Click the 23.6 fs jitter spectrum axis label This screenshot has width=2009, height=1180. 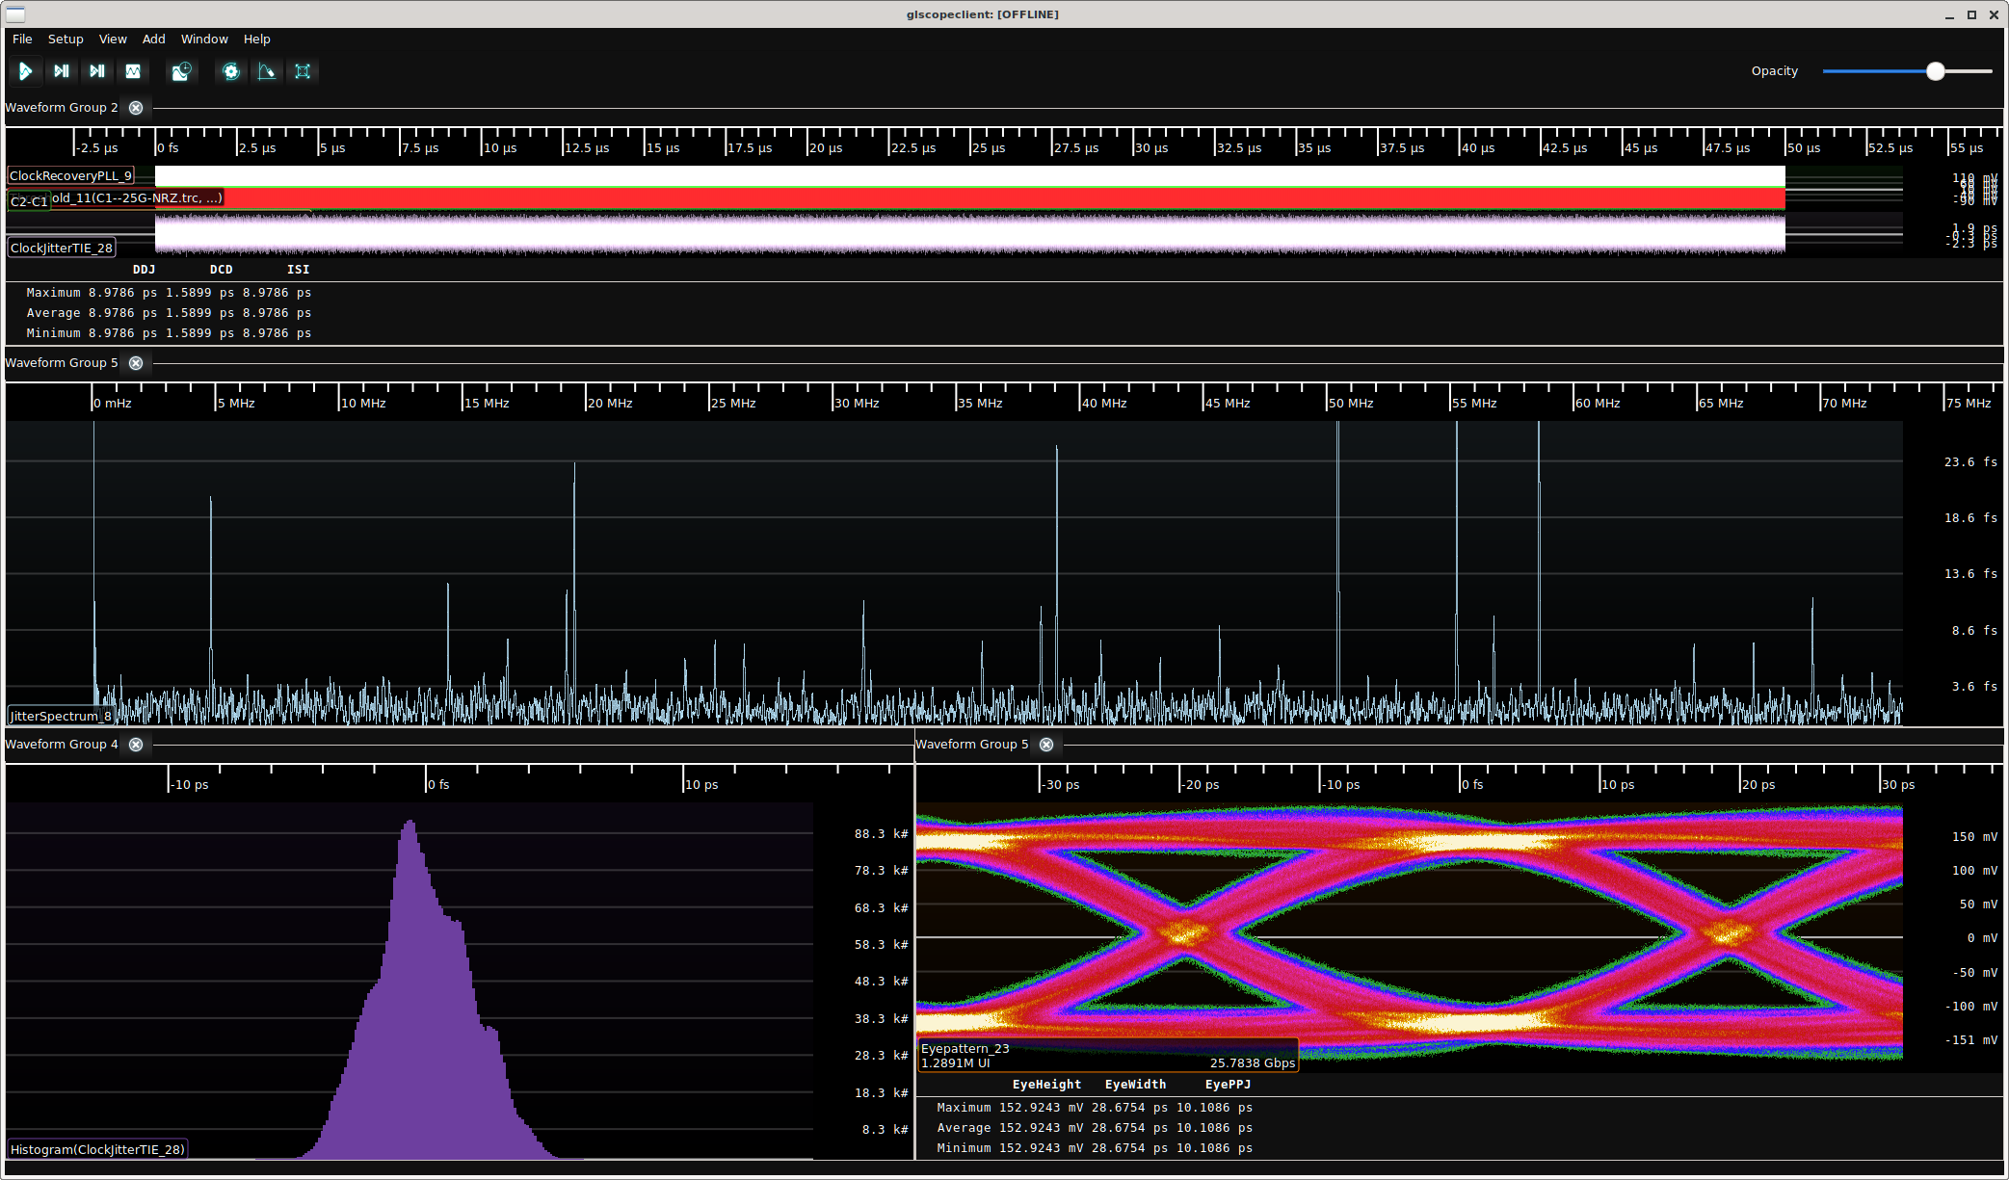point(1970,462)
